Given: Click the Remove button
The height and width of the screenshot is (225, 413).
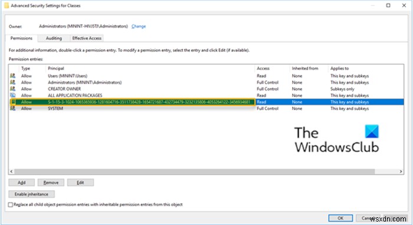Looking at the screenshot, I should pos(51,183).
